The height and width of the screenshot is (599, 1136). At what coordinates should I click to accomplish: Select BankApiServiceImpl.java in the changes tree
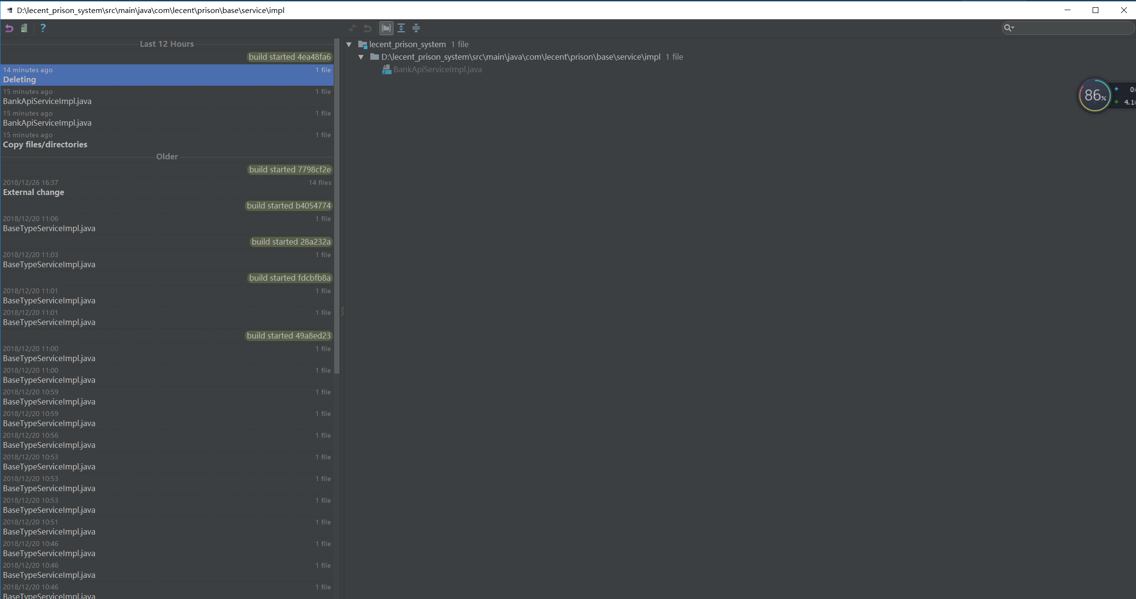[x=437, y=69]
